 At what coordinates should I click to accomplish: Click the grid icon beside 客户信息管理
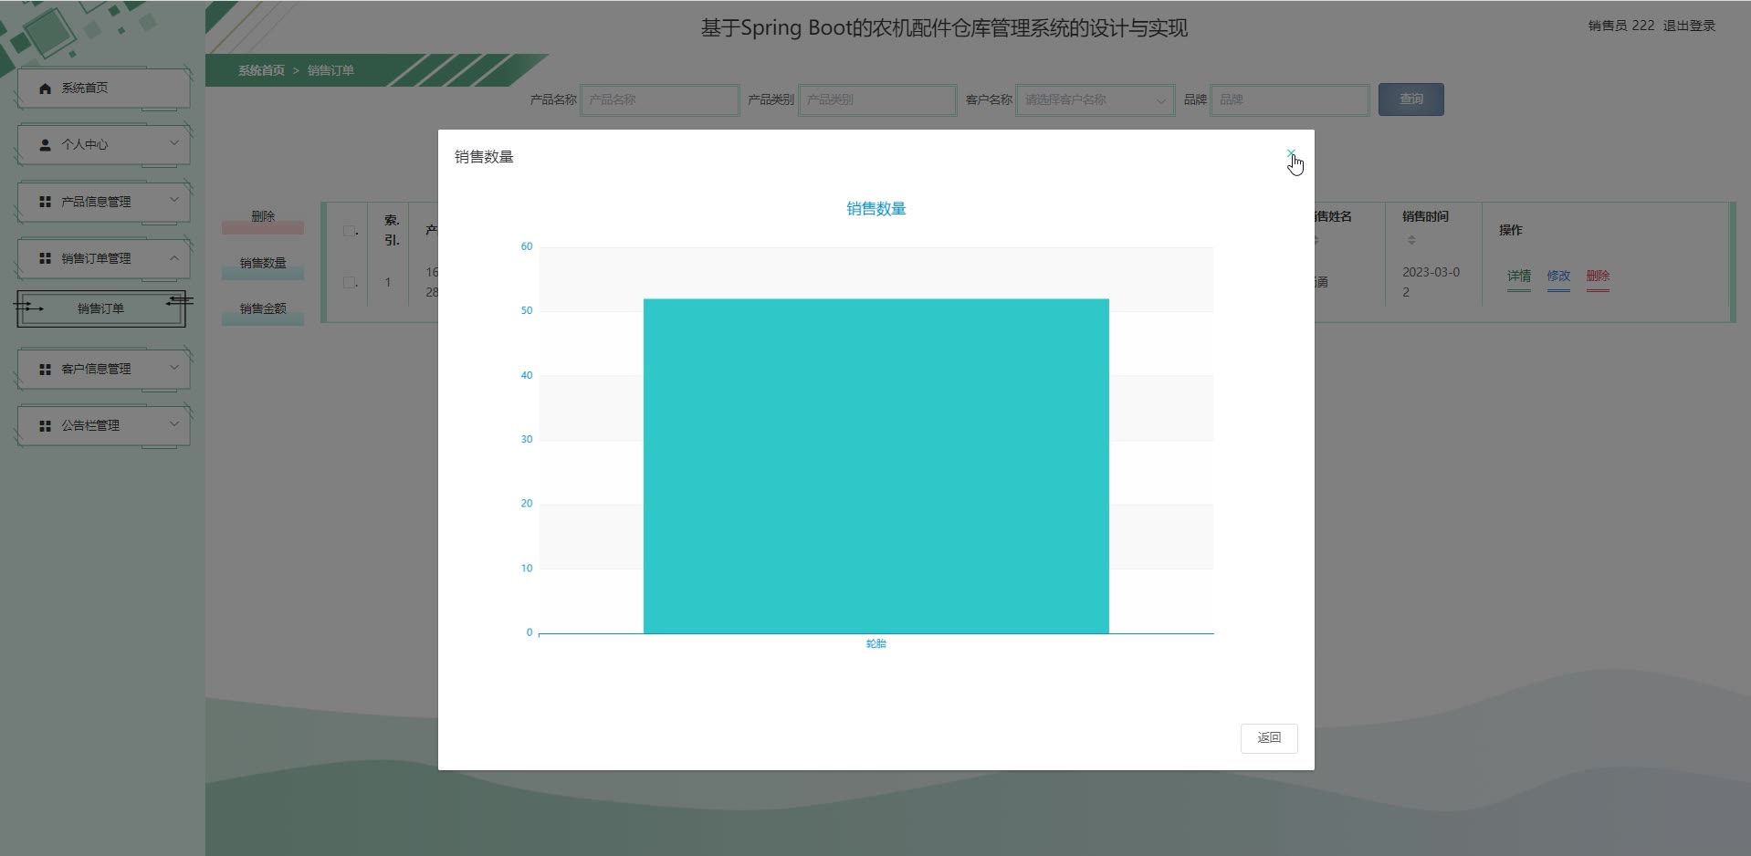tap(45, 370)
